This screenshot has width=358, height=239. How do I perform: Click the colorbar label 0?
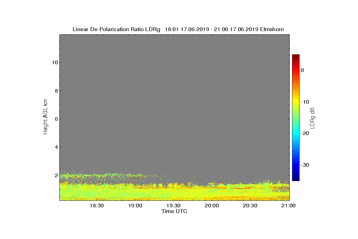point(302,70)
